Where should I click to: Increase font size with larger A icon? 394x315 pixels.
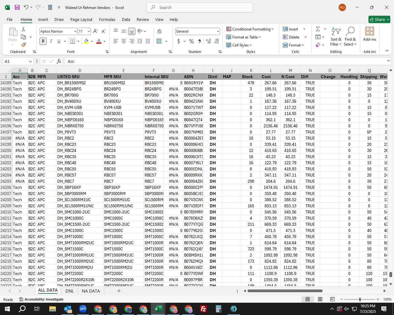(x=95, y=31)
